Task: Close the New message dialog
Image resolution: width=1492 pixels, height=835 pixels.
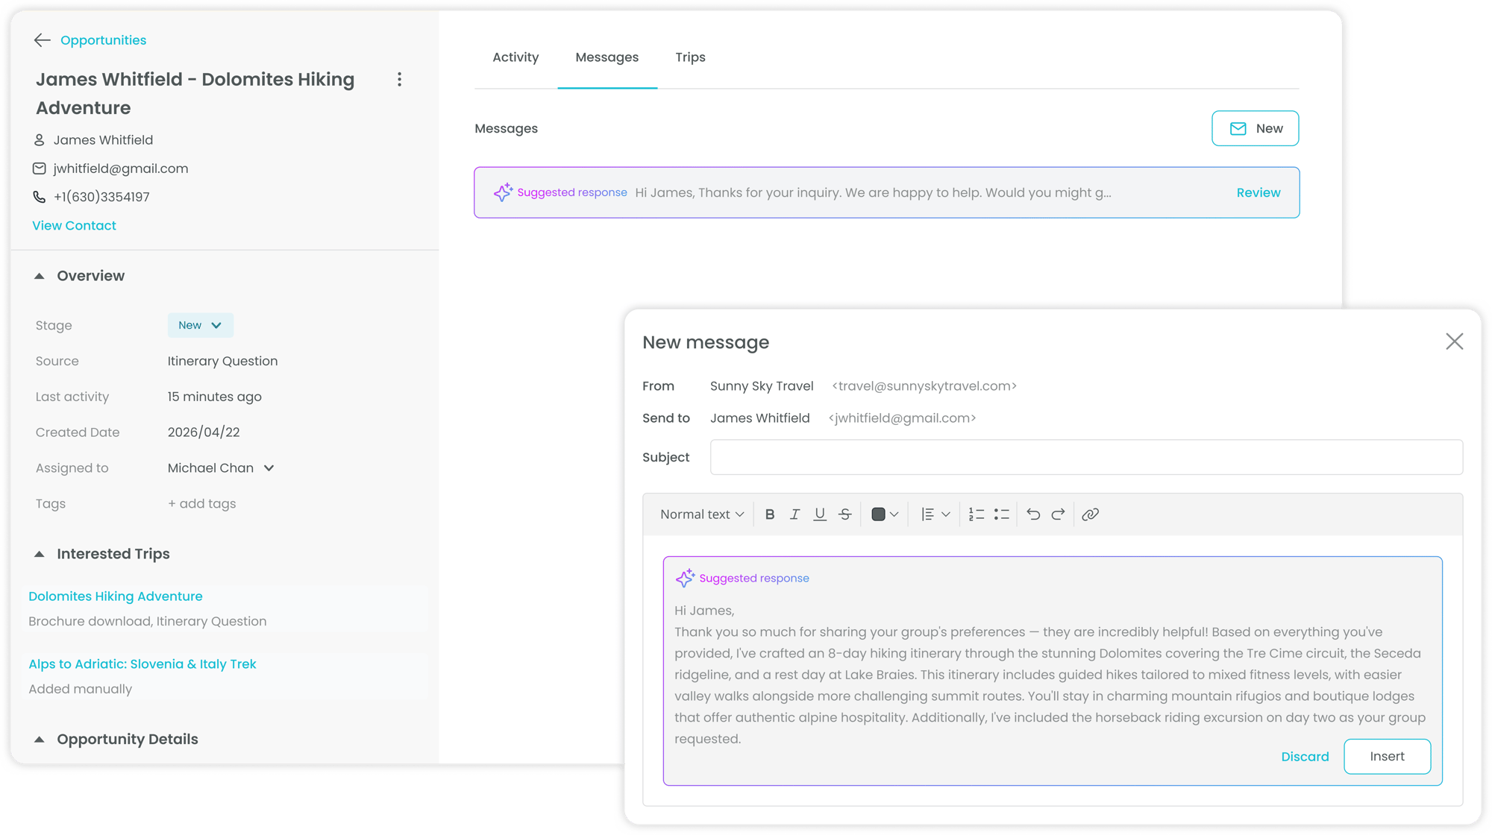Action: (x=1454, y=341)
